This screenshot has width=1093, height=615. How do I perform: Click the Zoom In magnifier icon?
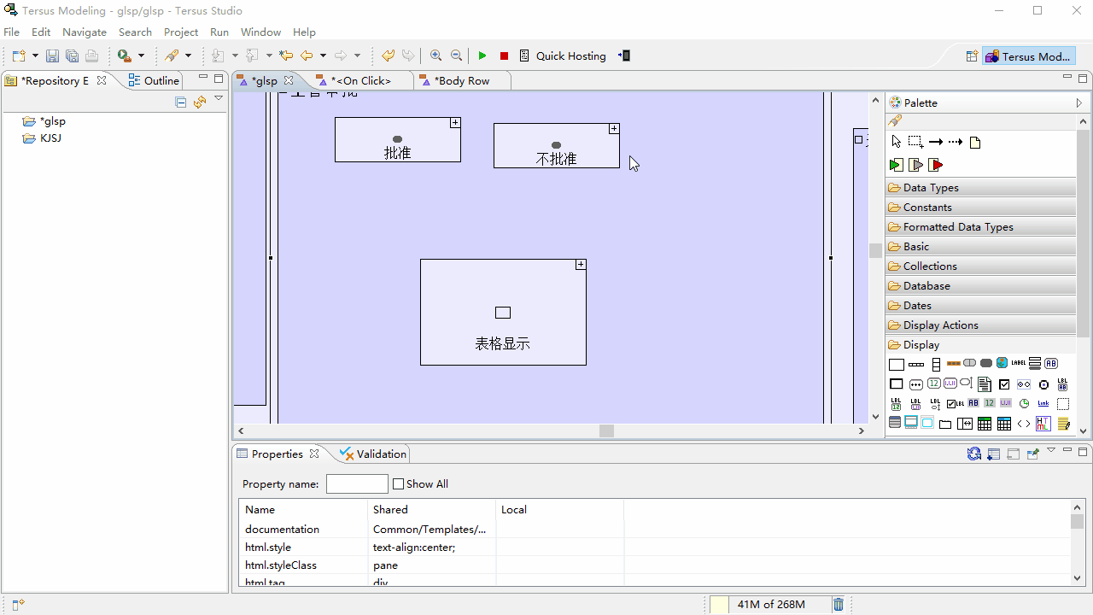[x=435, y=56]
